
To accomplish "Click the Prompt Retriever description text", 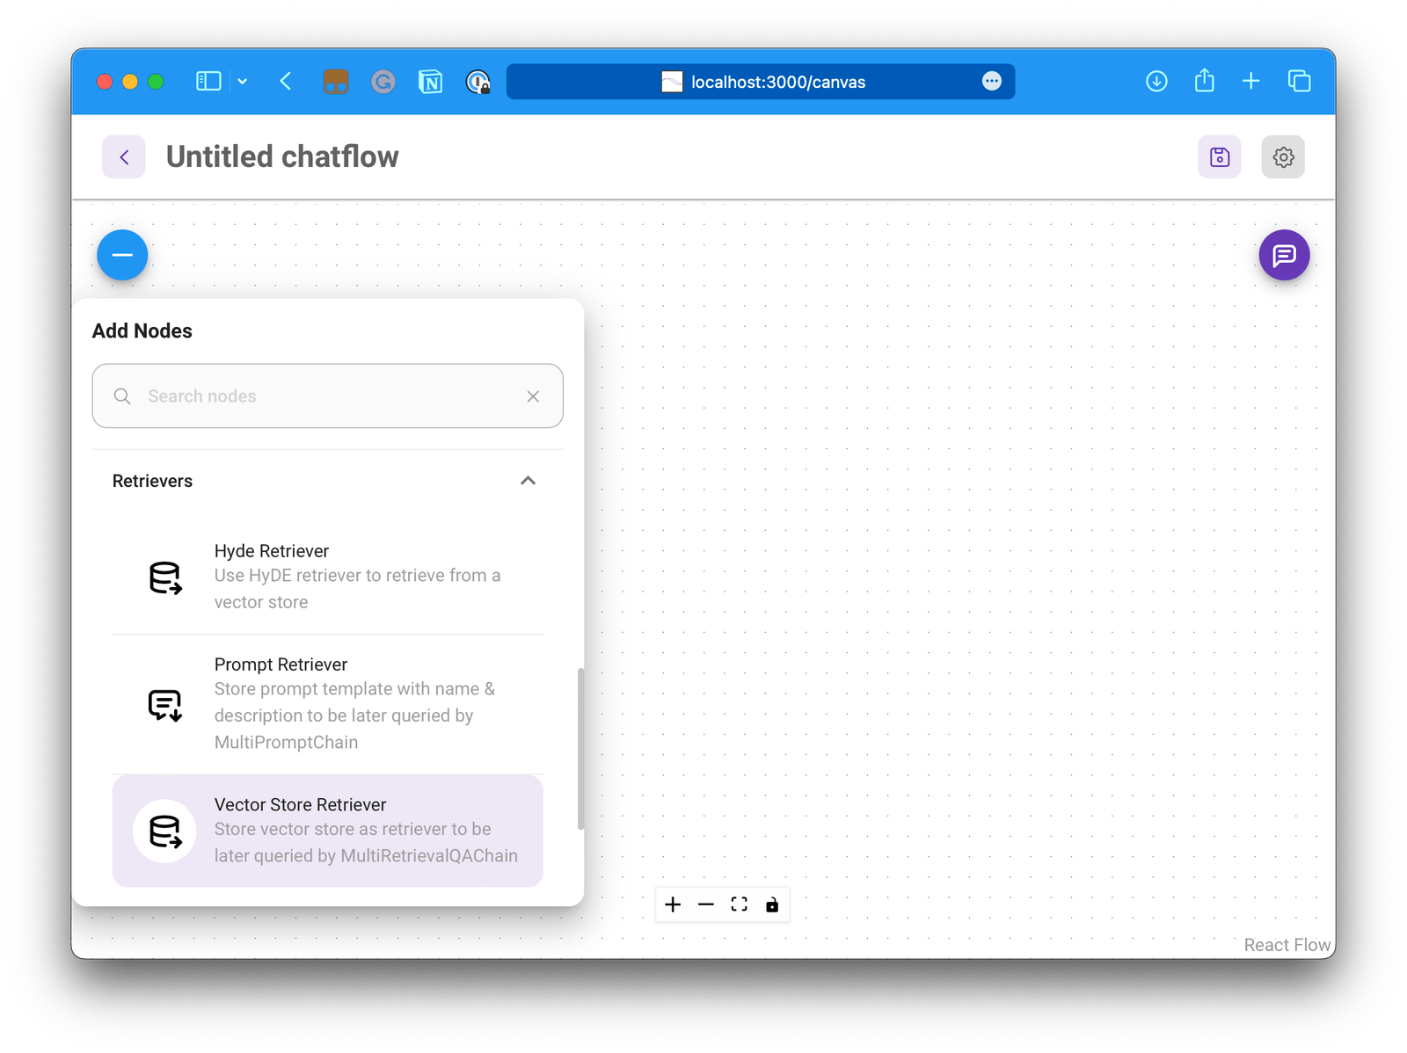I will tap(354, 715).
